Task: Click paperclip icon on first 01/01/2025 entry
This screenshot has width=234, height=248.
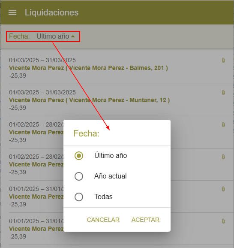Action: tap(223, 189)
